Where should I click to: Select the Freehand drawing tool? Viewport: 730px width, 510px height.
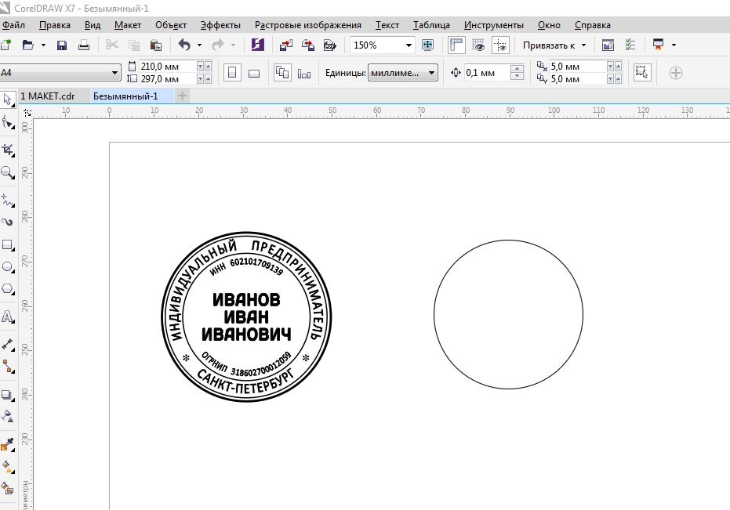coord(8,200)
